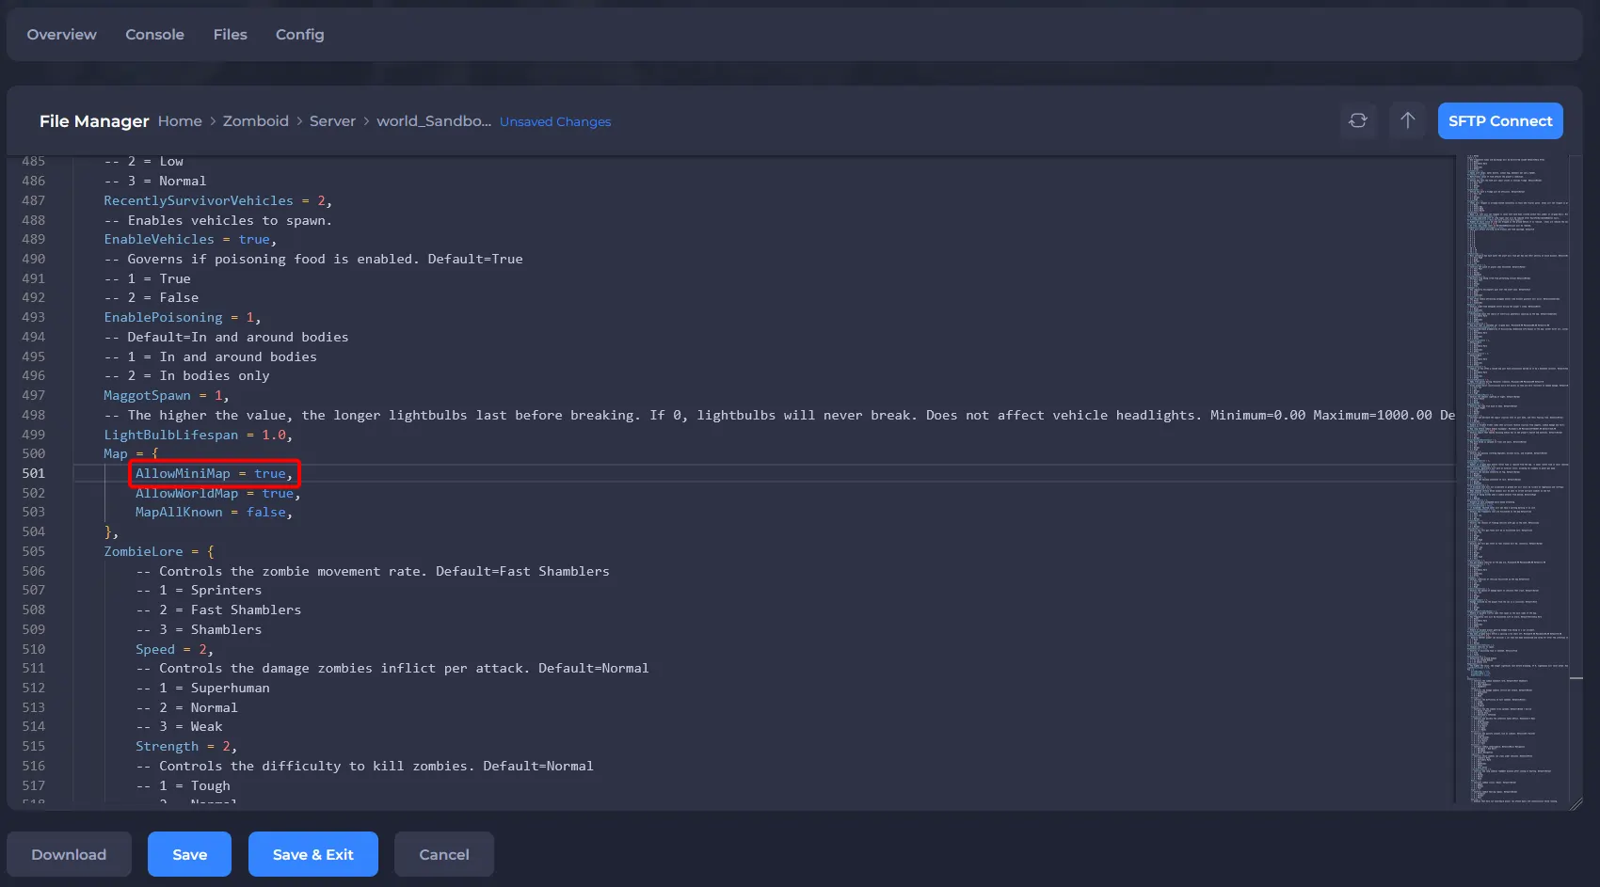Click the false value on MapAllKnown line
The width and height of the screenshot is (1600, 887).
pyautogui.click(x=265, y=512)
